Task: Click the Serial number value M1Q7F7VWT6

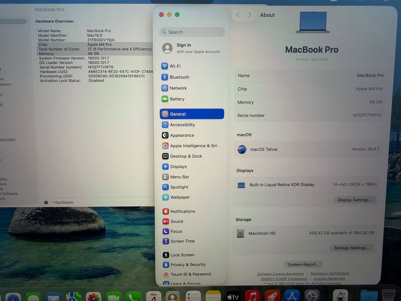Action: [x=367, y=115]
